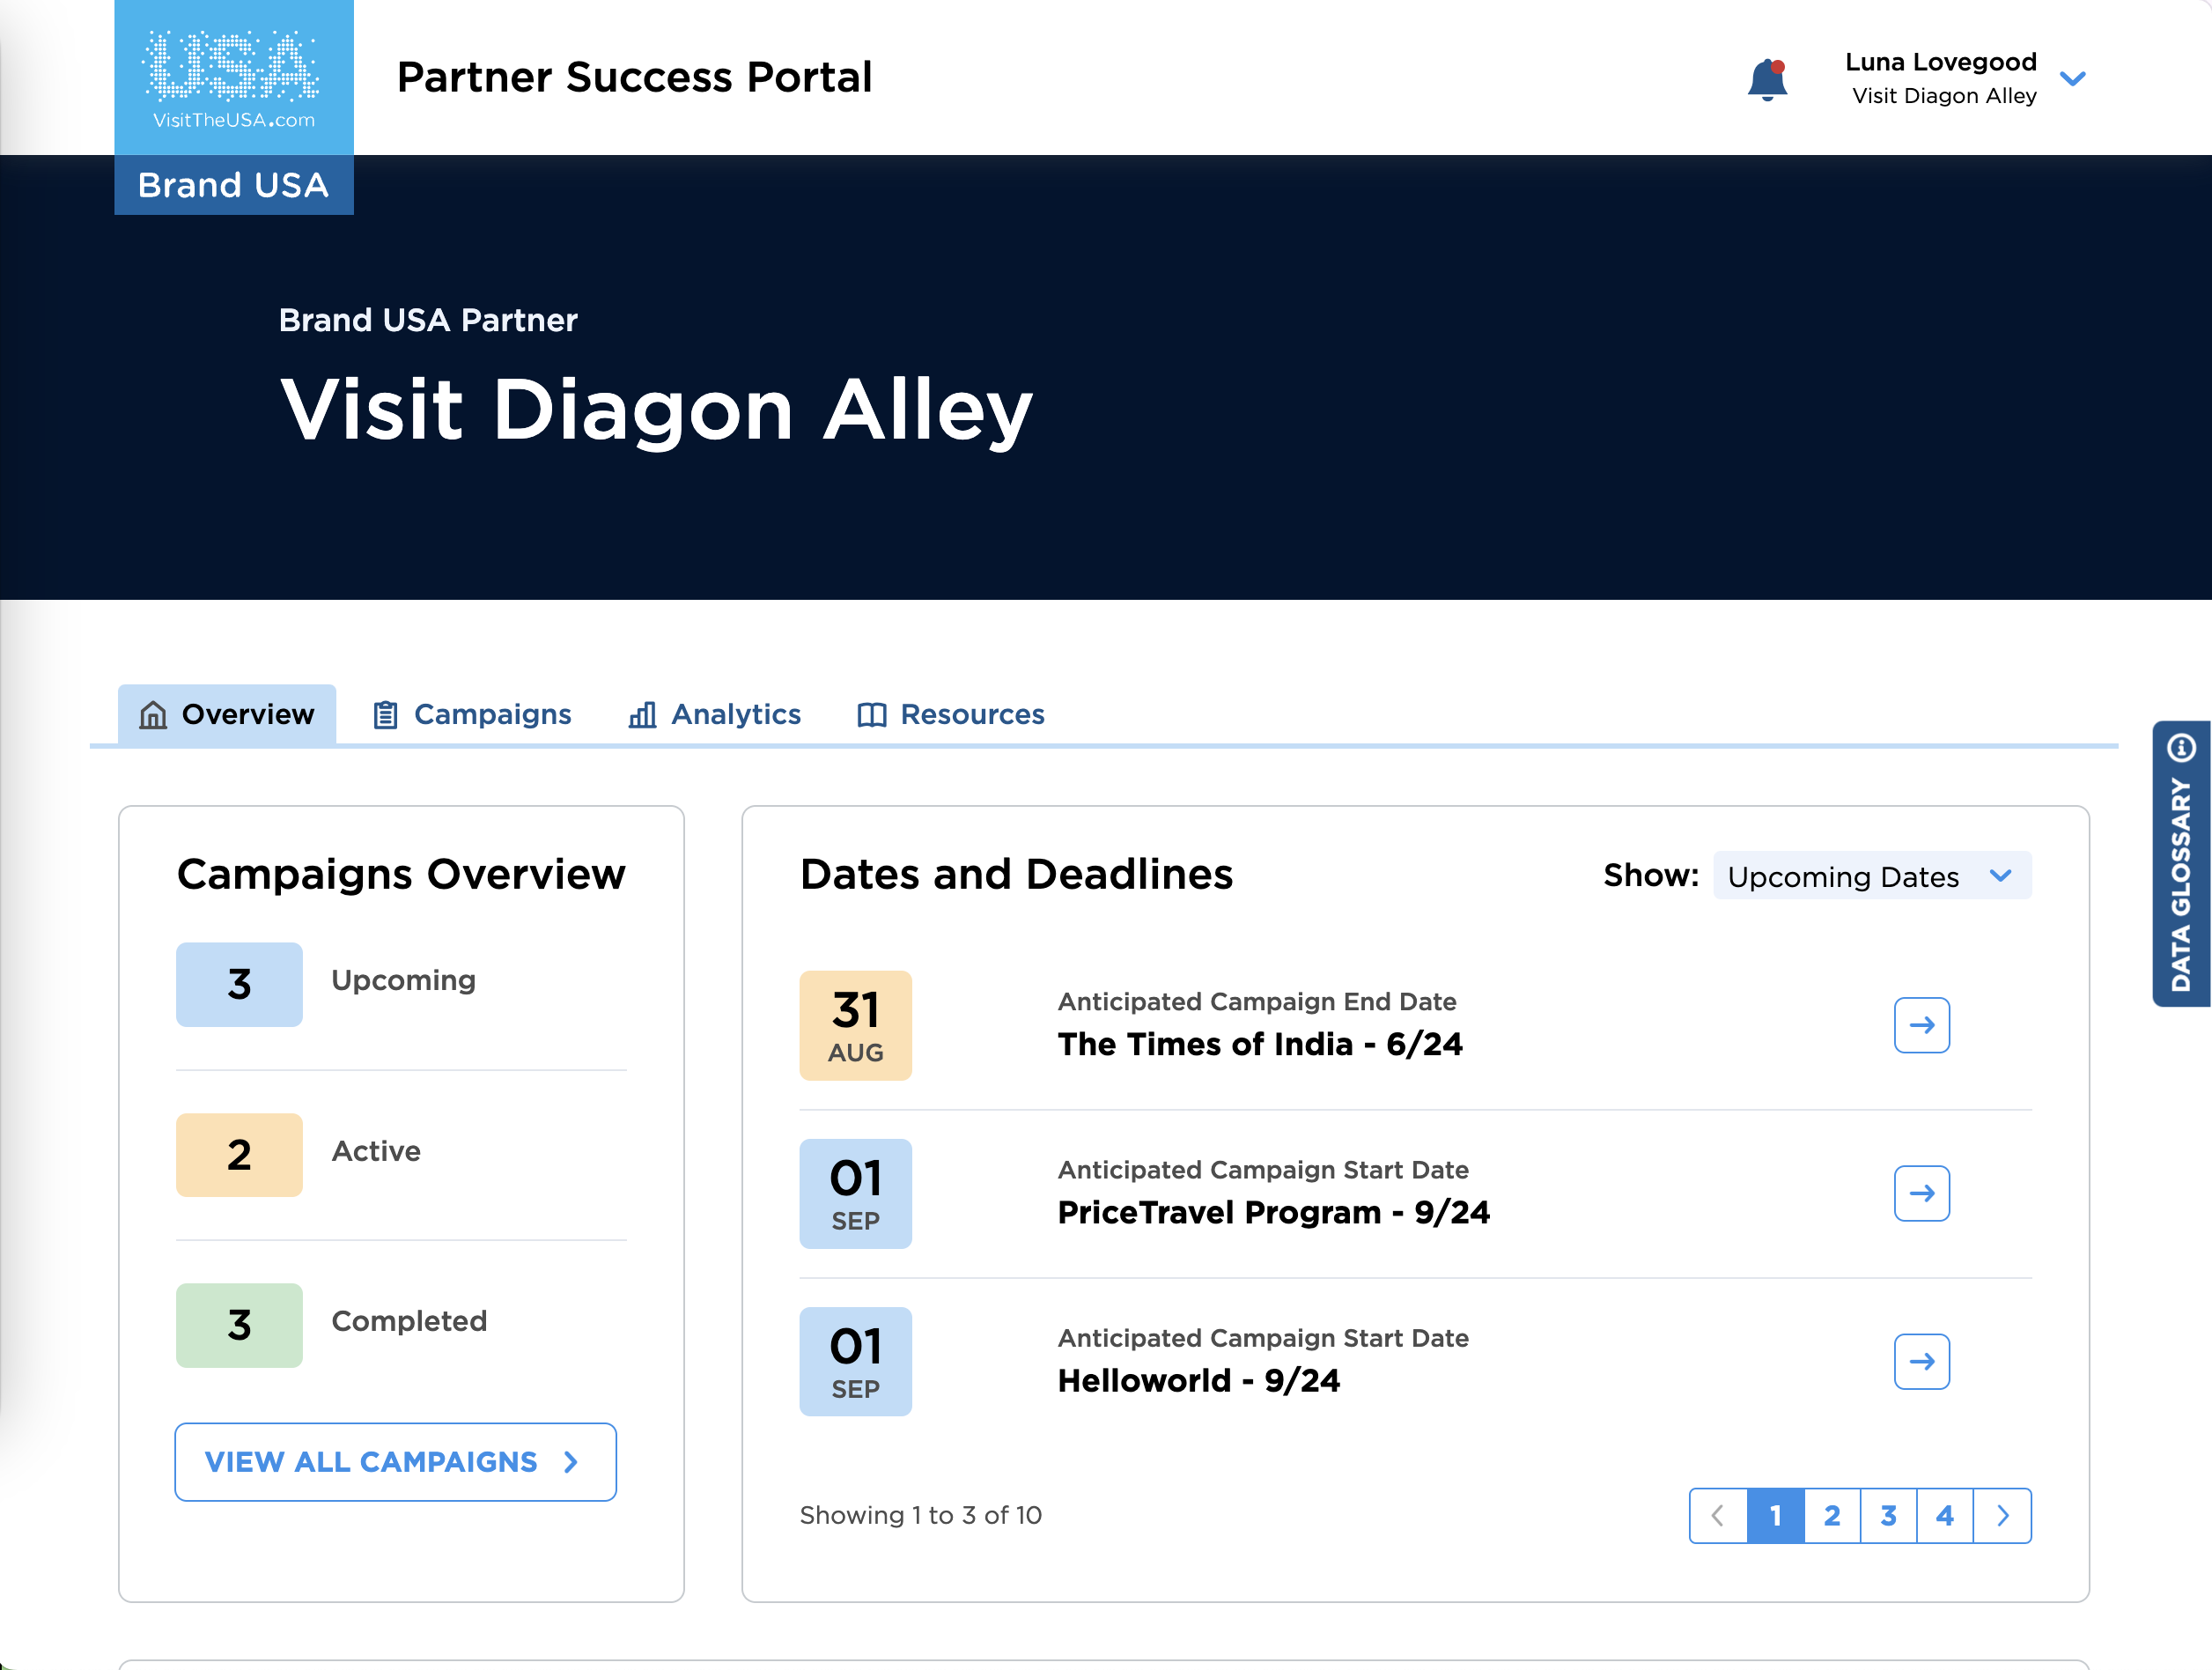Click 'PriceTravel Program - 9/24' title

[x=1274, y=1212]
